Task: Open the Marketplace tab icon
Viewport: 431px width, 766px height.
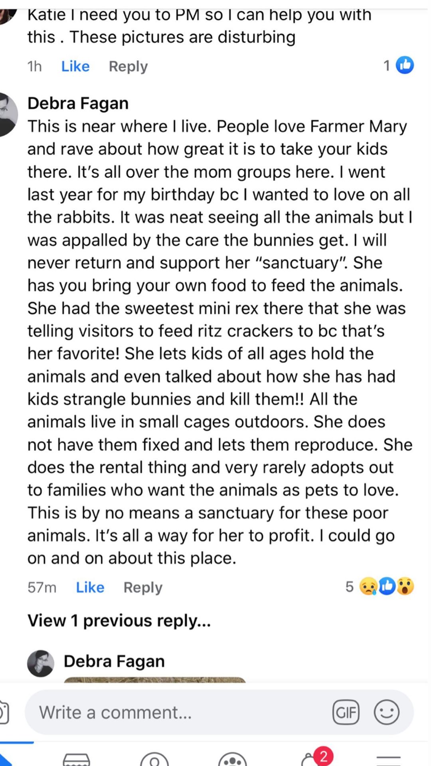Action: click(x=76, y=759)
